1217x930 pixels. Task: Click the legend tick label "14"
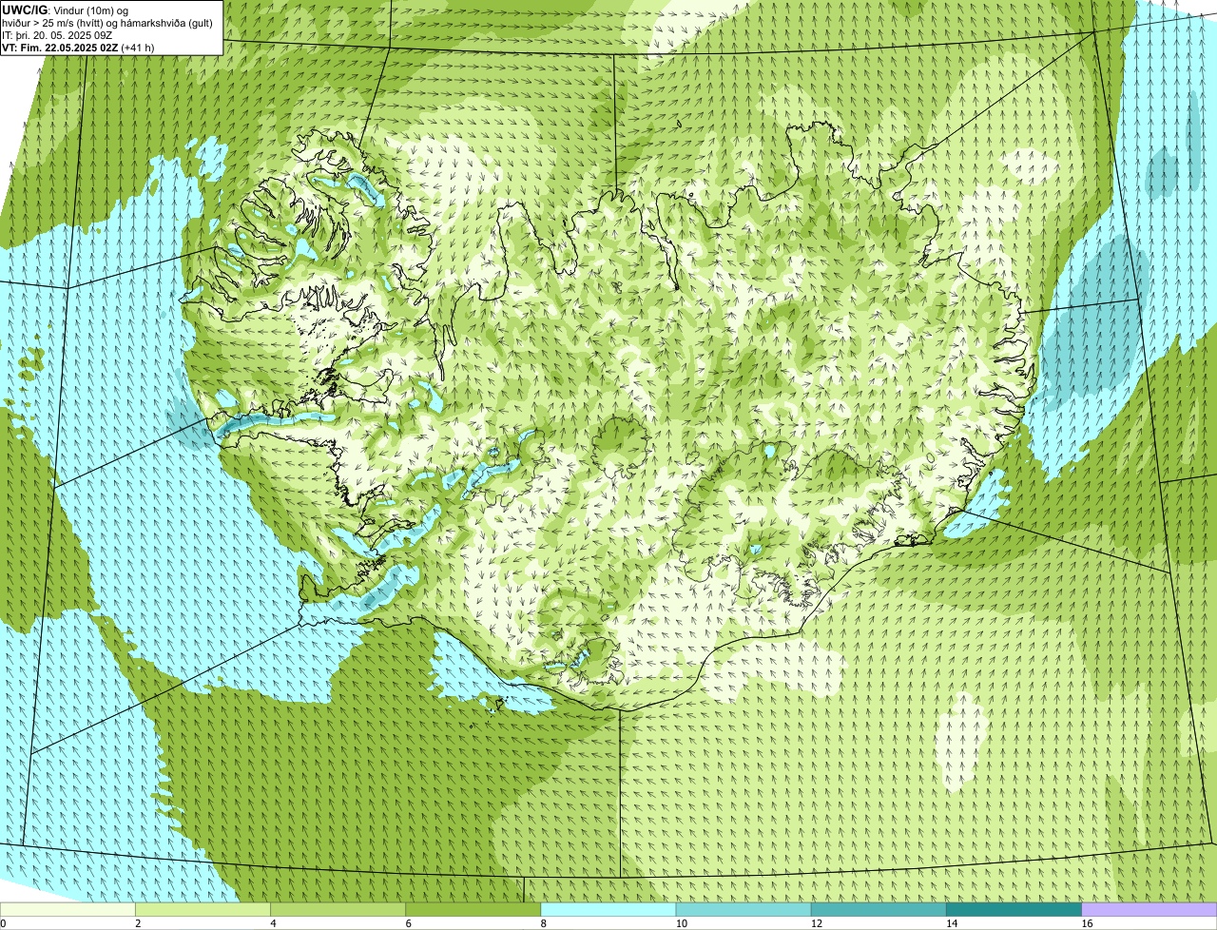(951, 923)
